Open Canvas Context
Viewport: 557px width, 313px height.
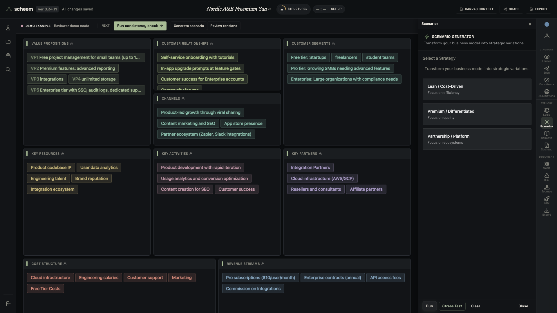476,9
